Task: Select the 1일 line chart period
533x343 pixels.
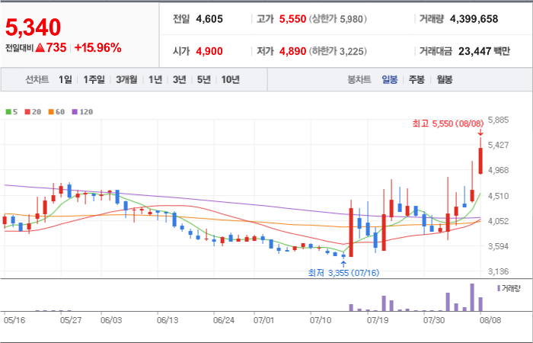Action: click(65, 79)
